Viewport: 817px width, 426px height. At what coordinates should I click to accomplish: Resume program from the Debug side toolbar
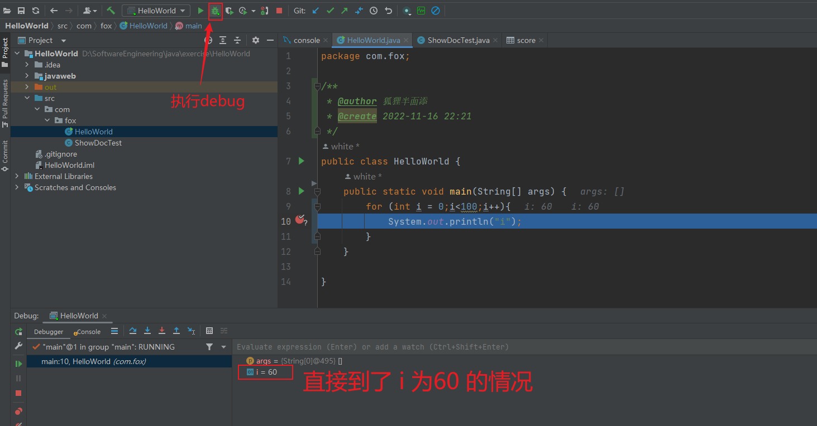(18, 364)
